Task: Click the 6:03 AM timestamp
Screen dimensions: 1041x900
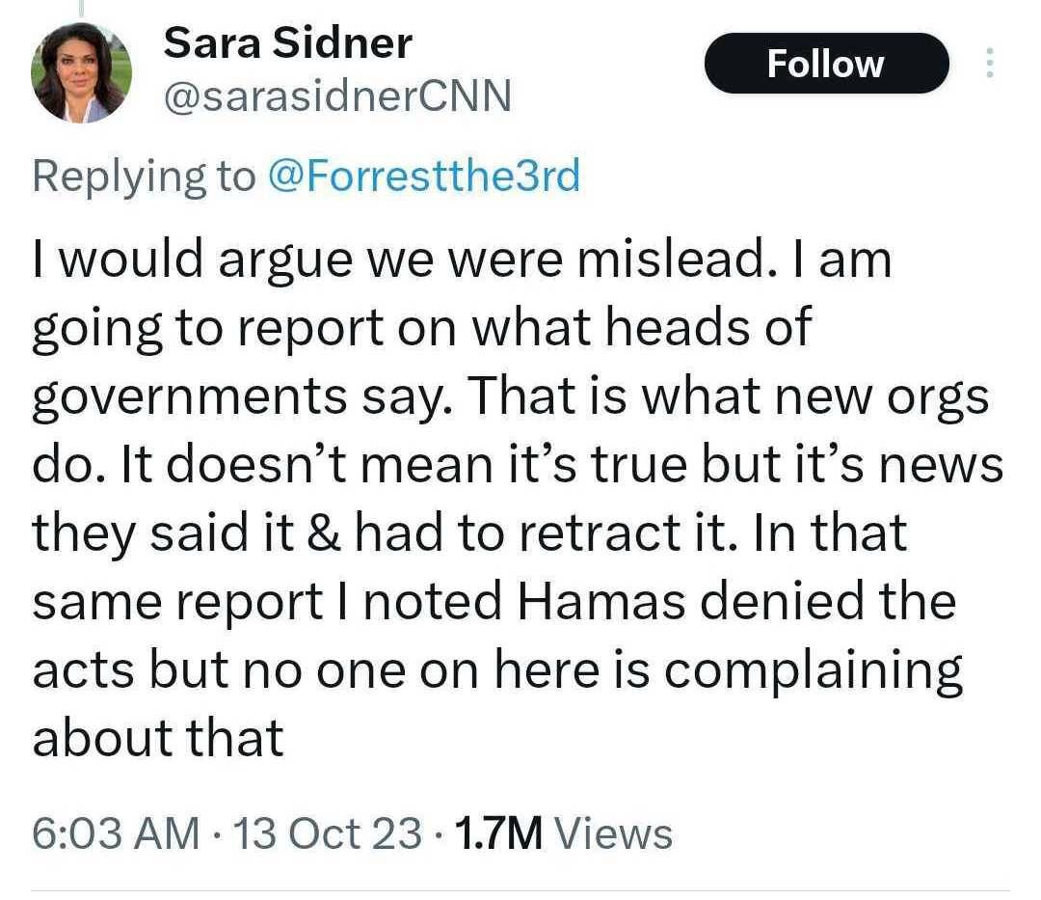Action: coord(116,832)
